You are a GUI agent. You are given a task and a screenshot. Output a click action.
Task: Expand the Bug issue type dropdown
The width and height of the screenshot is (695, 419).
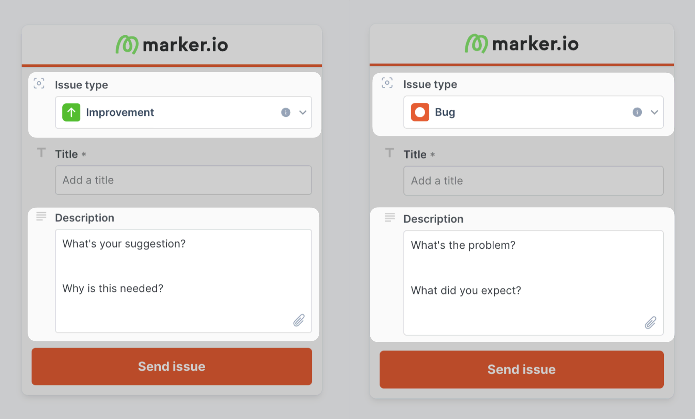coord(655,112)
